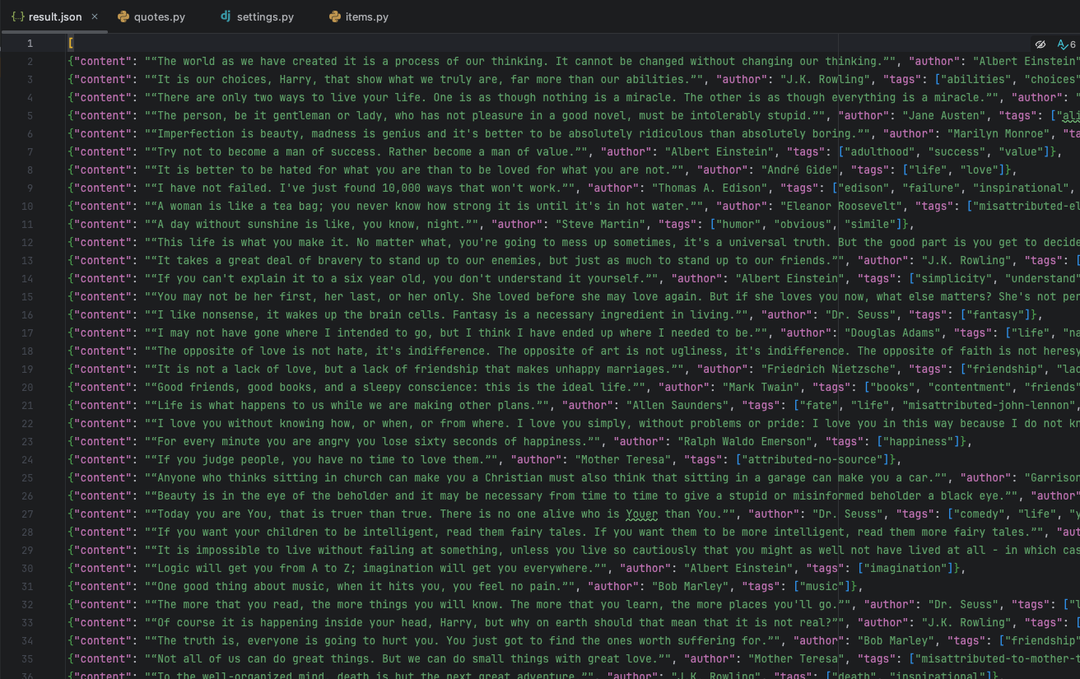The height and width of the screenshot is (679, 1080).
Task: Open the settings.py tab
Action: pyautogui.click(x=264, y=16)
